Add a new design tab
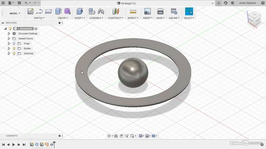Image resolution: width=266 pixels, height=149 pixels. 219,3
